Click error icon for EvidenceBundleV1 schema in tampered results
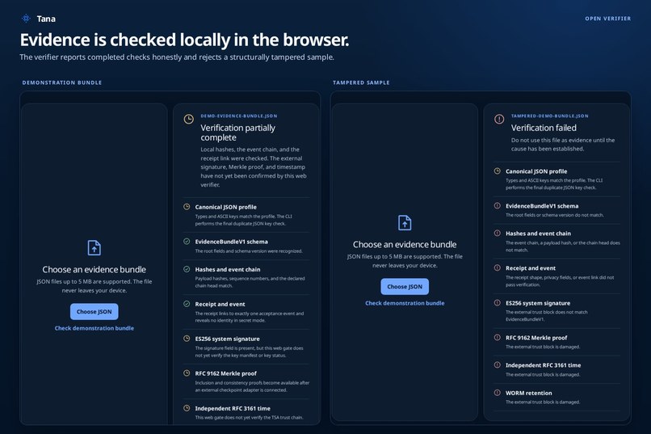Image resolution: width=651 pixels, height=434 pixels. click(x=498, y=205)
